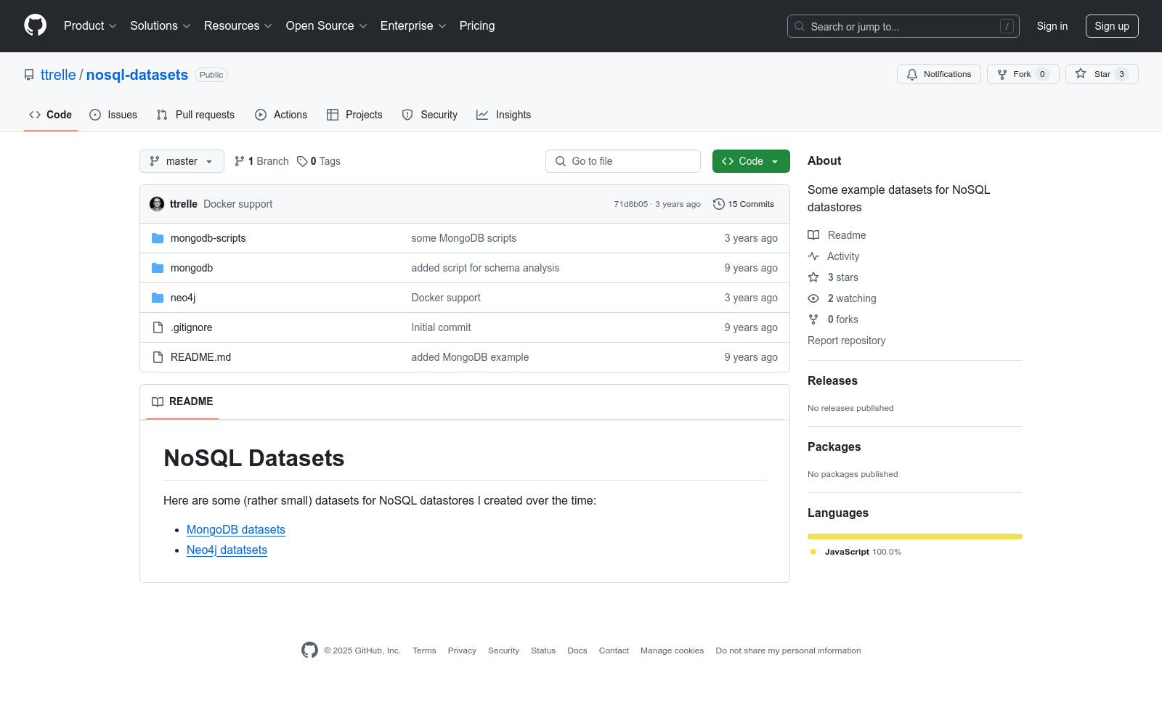Click the Sign in link
Image resolution: width=1162 pixels, height=726 pixels.
click(1052, 26)
